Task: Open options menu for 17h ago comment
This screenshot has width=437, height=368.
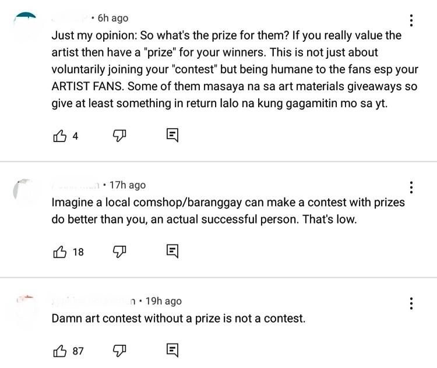Action: click(411, 187)
